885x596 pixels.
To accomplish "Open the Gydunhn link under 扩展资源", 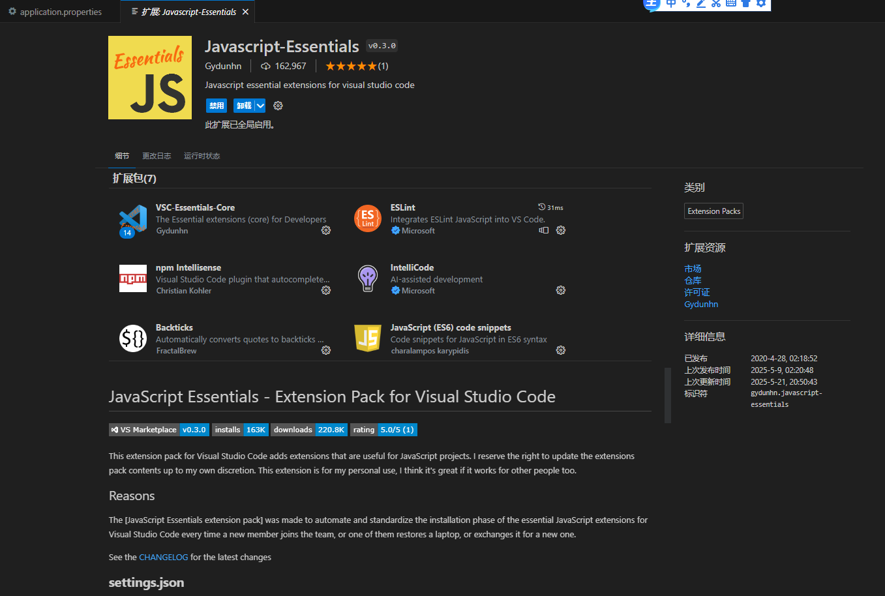I will (701, 304).
